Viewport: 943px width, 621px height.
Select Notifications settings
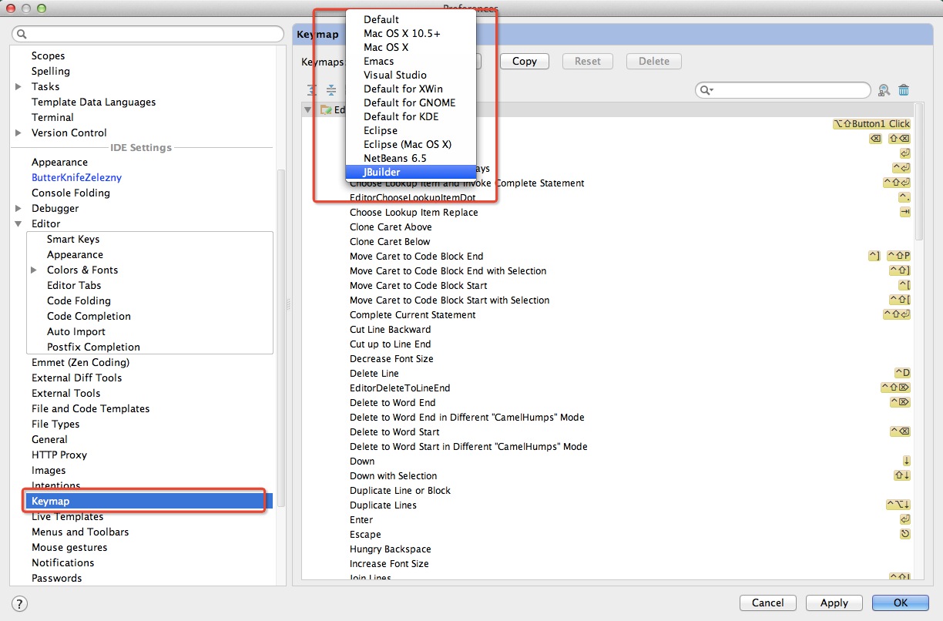[x=62, y=562]
